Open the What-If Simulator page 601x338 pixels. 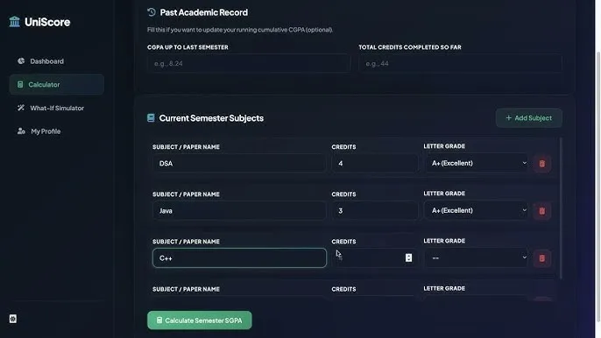click(56, 108)
